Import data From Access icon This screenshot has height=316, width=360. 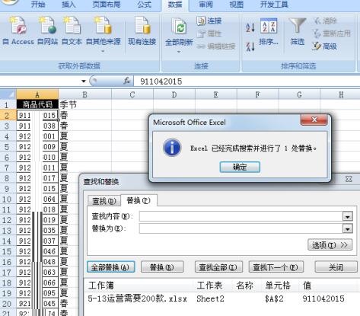point(18,30)
